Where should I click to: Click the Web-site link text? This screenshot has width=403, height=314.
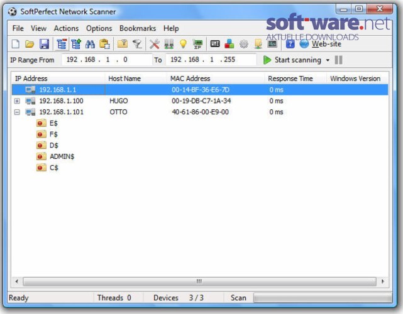[326, 44]
